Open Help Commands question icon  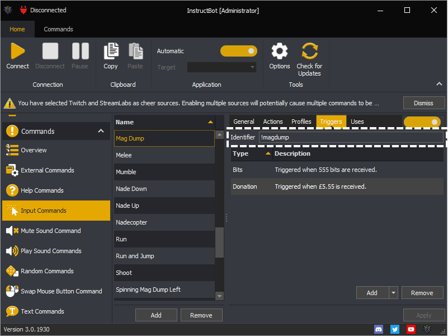coord(12,190)
